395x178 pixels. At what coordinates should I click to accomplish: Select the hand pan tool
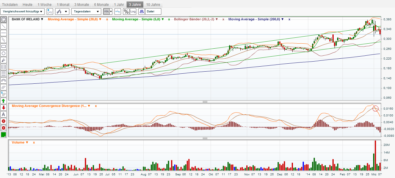(4, 19)
